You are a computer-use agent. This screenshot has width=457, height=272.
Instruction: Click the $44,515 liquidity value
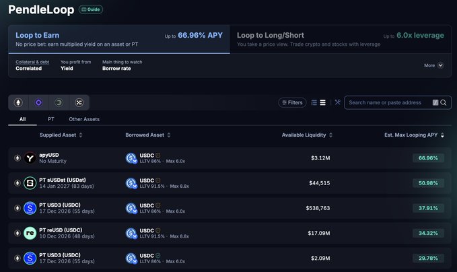click(x=320, y=183)
